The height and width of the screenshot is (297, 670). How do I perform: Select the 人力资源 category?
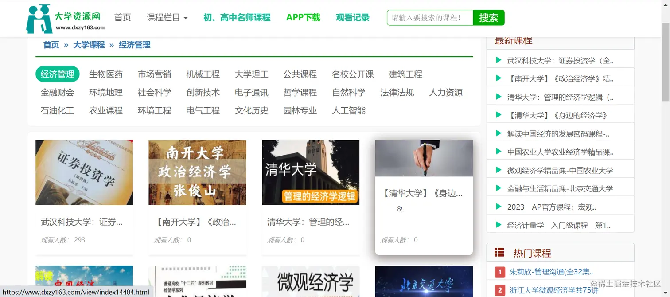[446, 92]
